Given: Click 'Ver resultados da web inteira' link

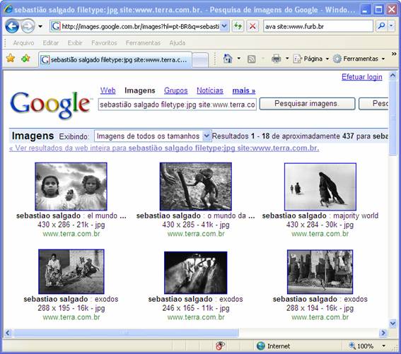Looking at the screenshot, I should coord(164,148).
